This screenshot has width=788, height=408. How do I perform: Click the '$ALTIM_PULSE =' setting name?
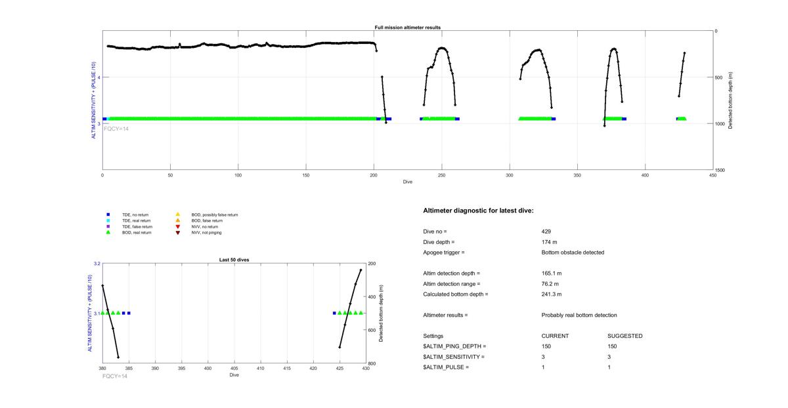tap(446, 367)
